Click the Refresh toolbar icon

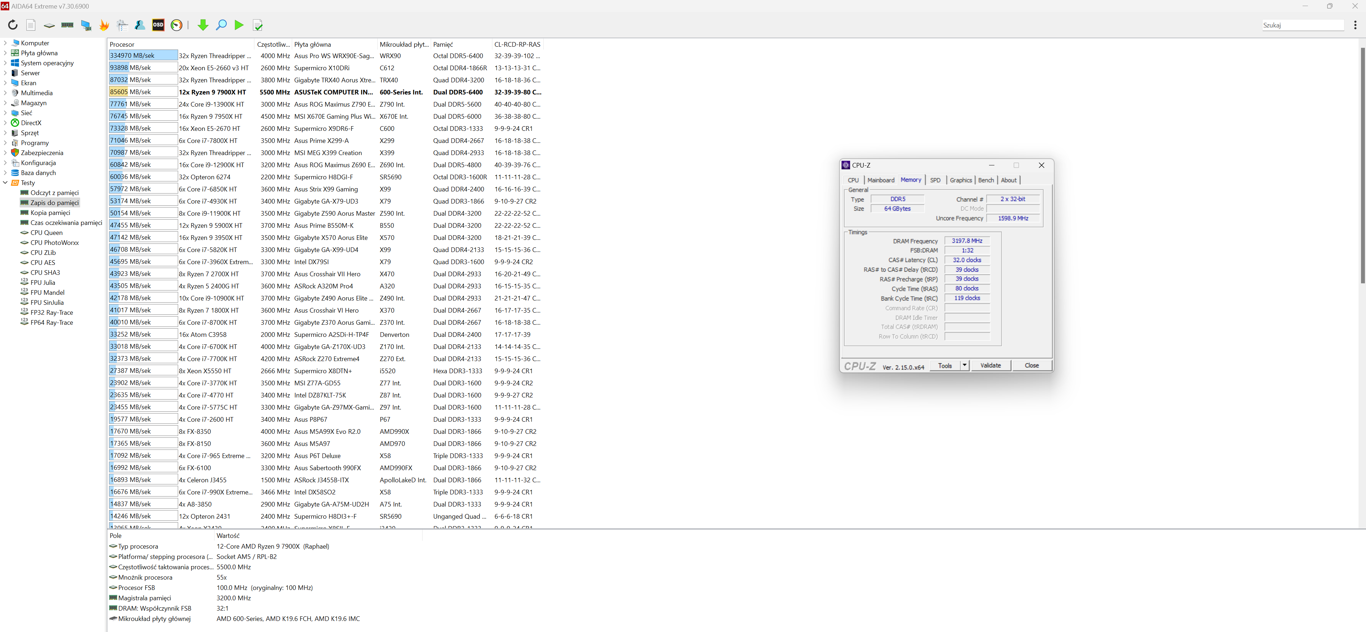point(13,25)
